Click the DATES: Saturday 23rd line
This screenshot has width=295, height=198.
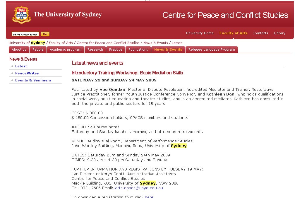pos(121,155)
